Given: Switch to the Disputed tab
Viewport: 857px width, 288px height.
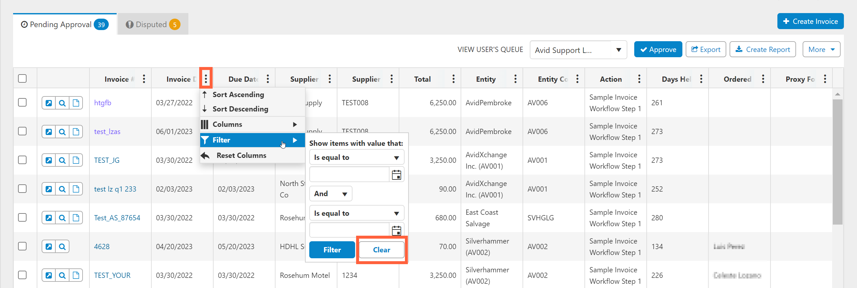Looking at the screenshot, I should click(x=153, y=24).
